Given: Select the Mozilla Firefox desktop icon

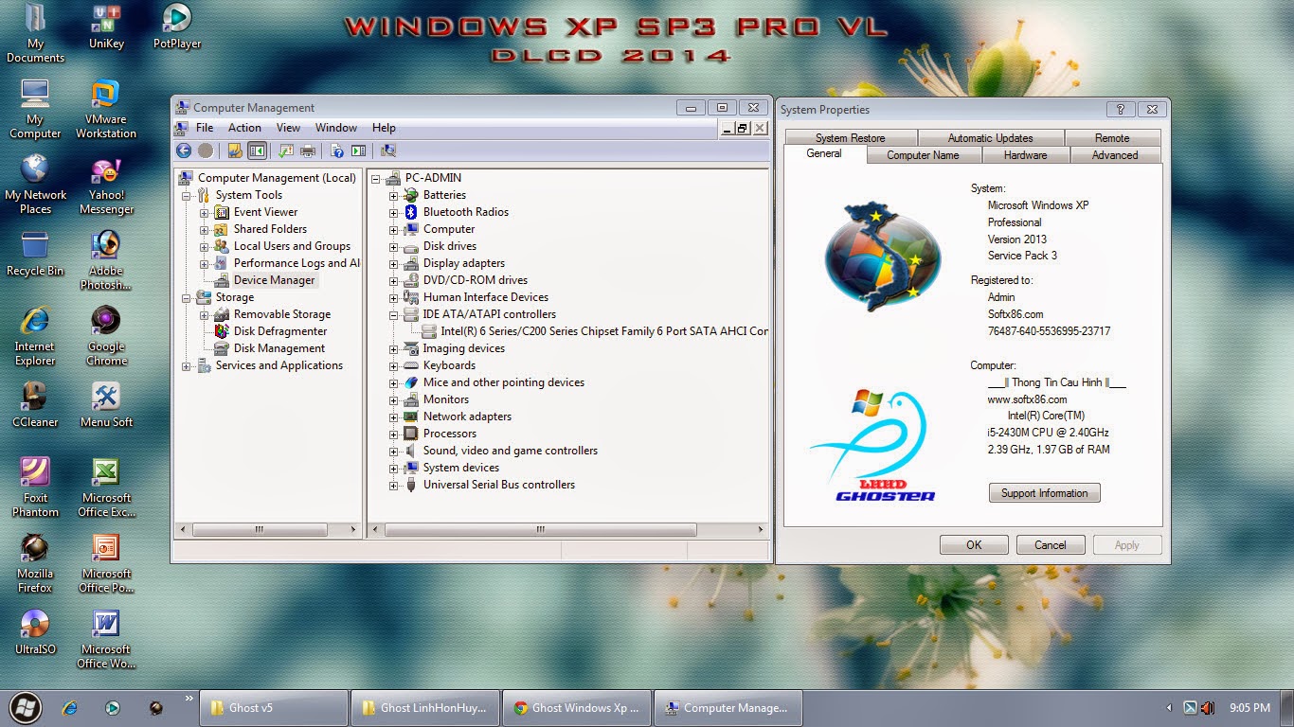Looking at the screenshot, I should pos(35,563).
